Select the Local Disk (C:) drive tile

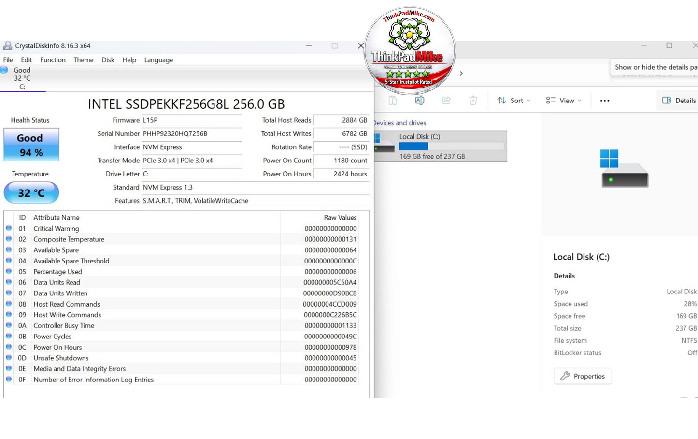click(440, 146)
